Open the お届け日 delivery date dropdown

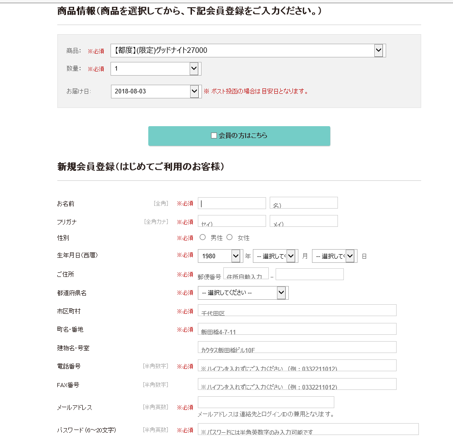194,91
